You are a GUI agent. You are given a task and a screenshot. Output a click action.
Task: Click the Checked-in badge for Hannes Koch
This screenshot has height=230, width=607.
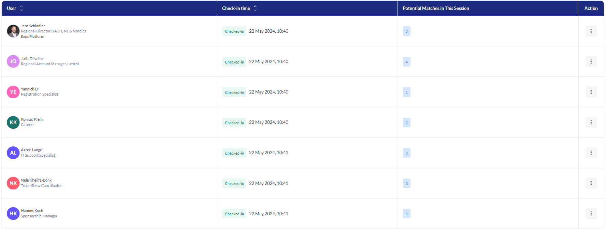tap(234, 214)
